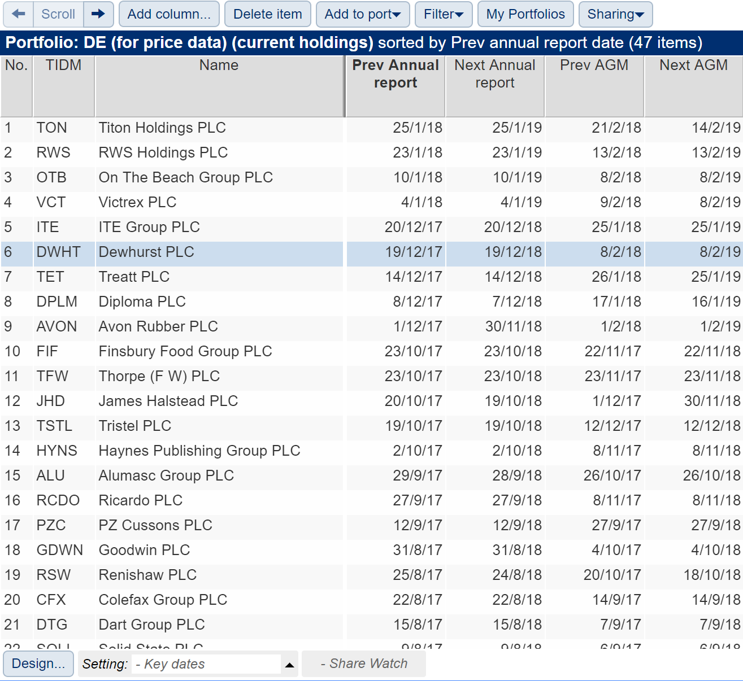Click Titon's Prev Annual report date 25/1/18
This screenshot has height=681, width=743.
[418, 128]
